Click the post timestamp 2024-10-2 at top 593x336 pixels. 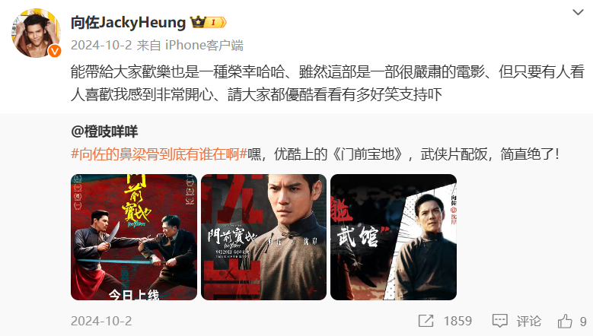pos(101,46)
